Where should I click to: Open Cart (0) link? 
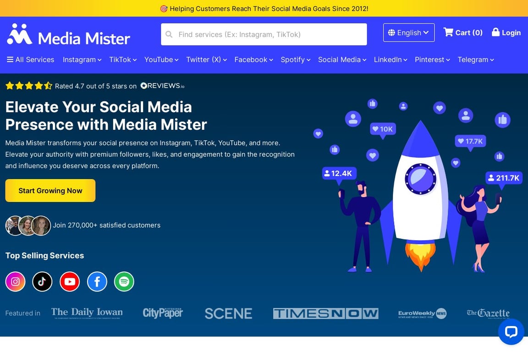463,33
